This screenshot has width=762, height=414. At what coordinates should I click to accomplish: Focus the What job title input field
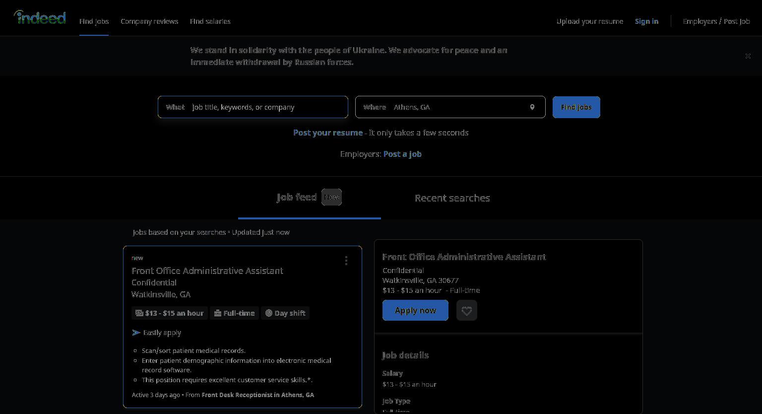[253, 107]
